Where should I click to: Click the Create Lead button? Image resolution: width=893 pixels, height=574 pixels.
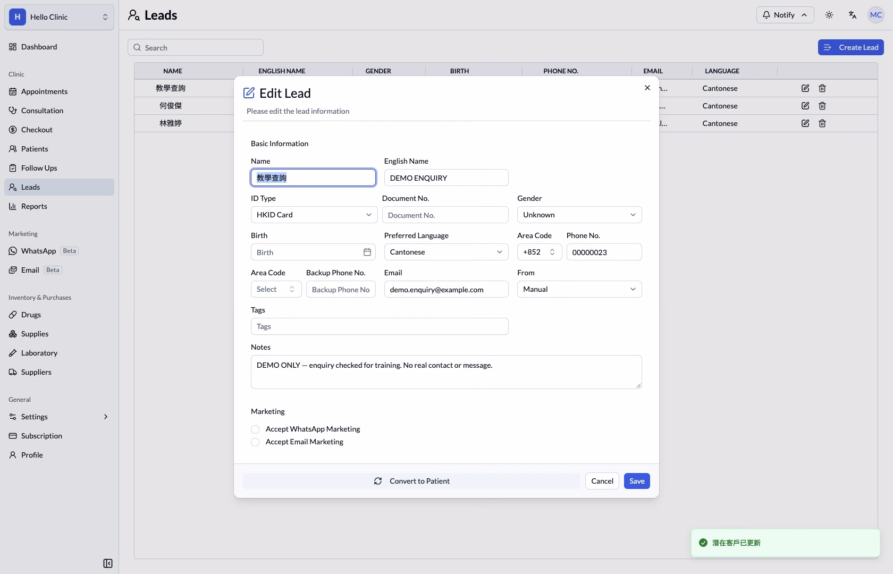click(x=851, y=47)
